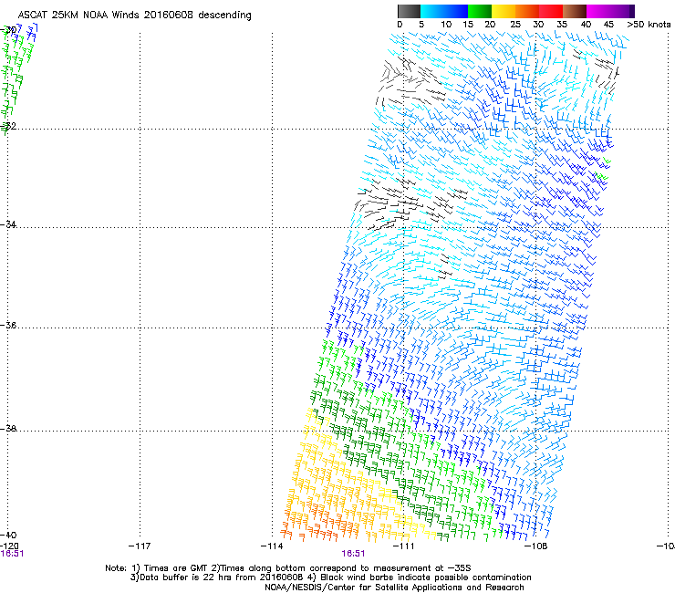Click the green 15-20 knots legend swatch

pos(480,11)
